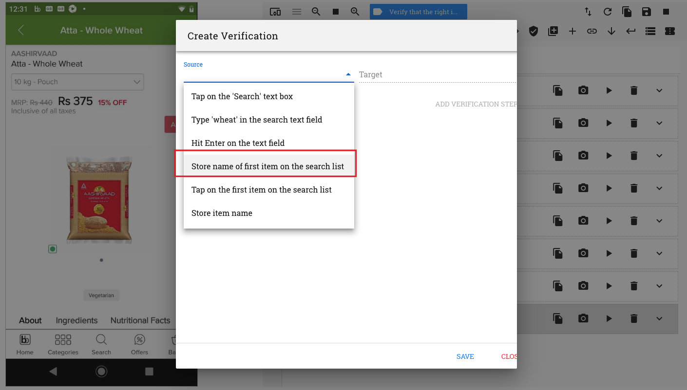Image resolution: width=687 pixels, height=390 pixels.
Task: Expand the highlighted bottom step row
Action: 659,319
